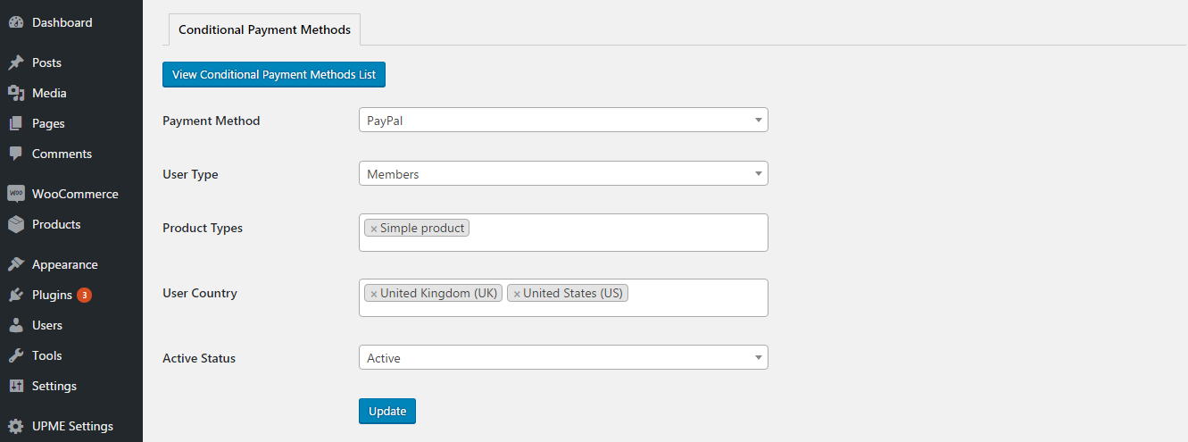Click the Comments speech bubble icon
The image size is (1188, 442).
point(16,154)
